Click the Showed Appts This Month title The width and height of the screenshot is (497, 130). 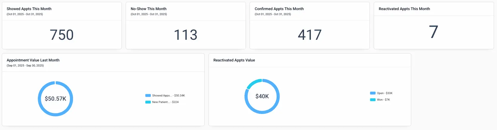pyautogui.click(x=29, y=9)
